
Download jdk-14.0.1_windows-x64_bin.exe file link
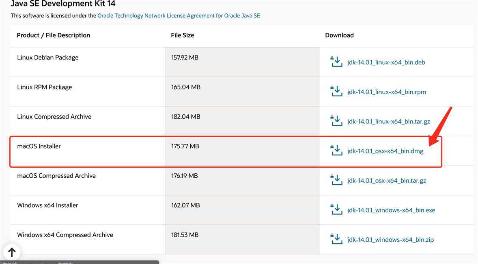(x=391, y=210)
